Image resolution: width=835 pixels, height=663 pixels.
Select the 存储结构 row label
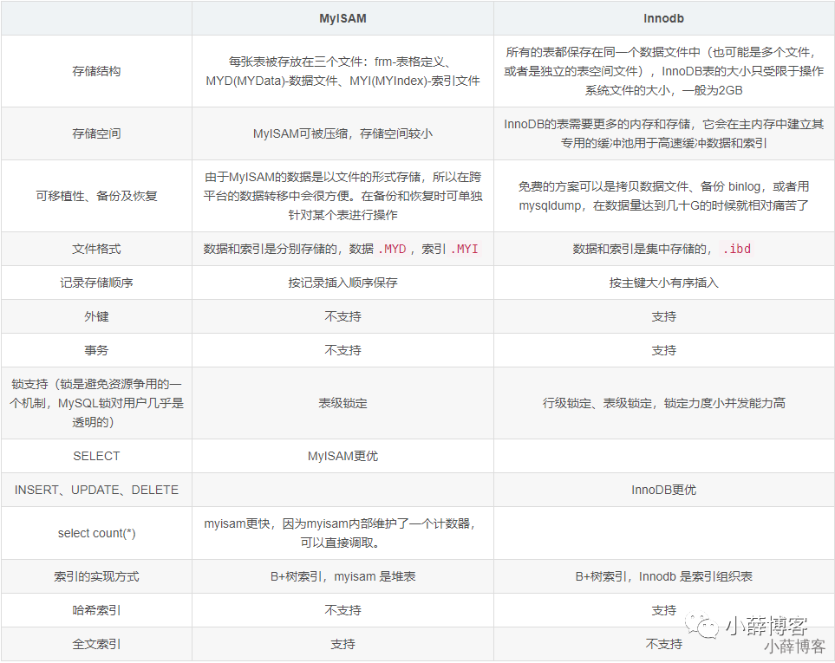pos(96,71)
